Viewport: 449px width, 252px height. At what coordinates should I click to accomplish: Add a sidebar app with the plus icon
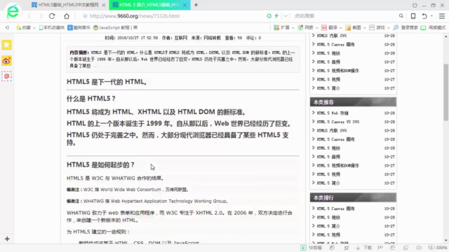[7, 239]
